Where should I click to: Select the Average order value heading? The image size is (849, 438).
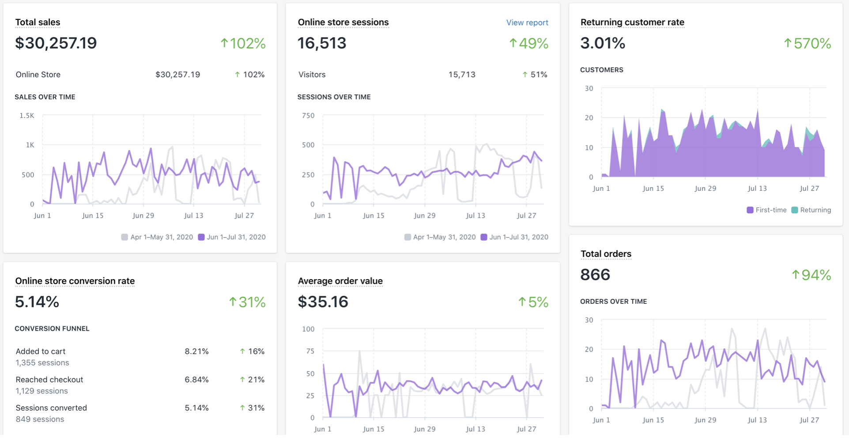pos(340,281)
